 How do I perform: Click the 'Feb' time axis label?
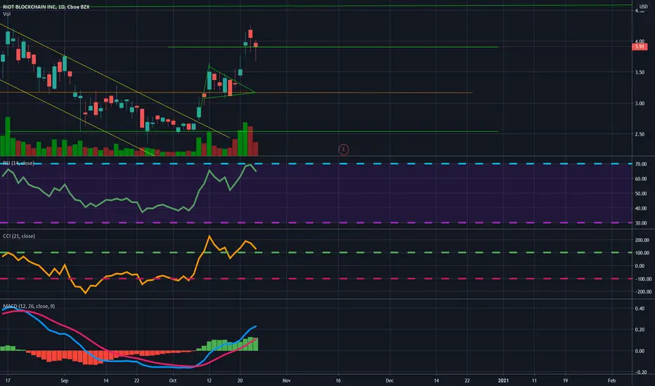pos(611,380)
